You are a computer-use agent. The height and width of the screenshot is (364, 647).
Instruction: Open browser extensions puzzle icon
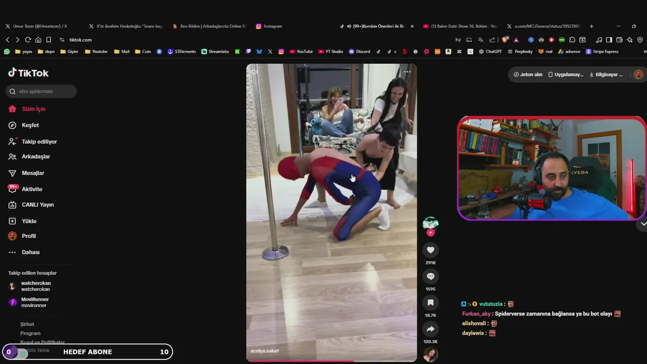tap(572, 39)
